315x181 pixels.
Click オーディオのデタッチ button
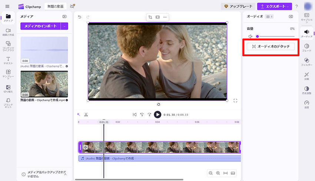click(x=271, y=46)
